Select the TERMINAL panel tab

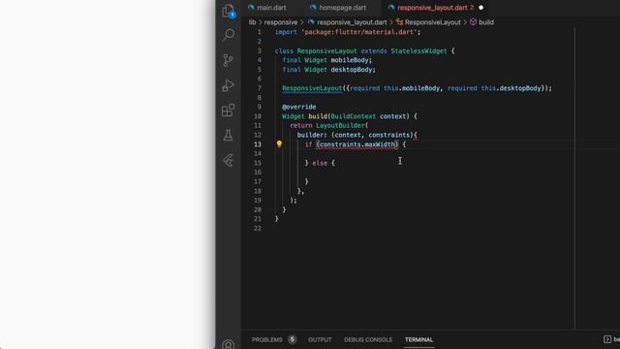click(418, 339)
